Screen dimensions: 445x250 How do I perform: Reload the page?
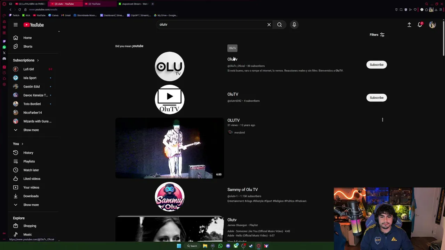point(19,9)
